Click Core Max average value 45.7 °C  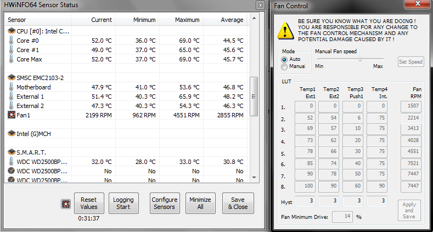233,59
